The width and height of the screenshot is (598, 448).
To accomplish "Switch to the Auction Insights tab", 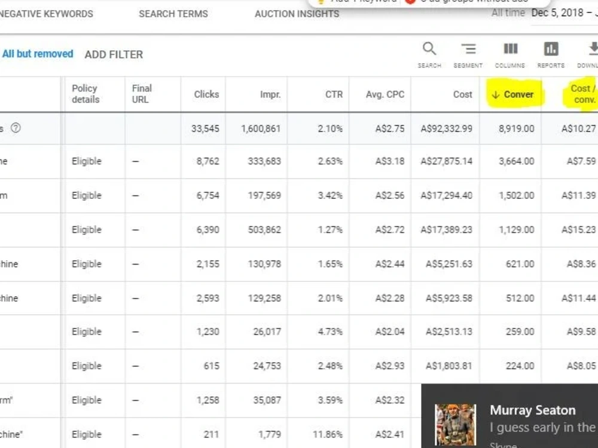I will [297, 14].
